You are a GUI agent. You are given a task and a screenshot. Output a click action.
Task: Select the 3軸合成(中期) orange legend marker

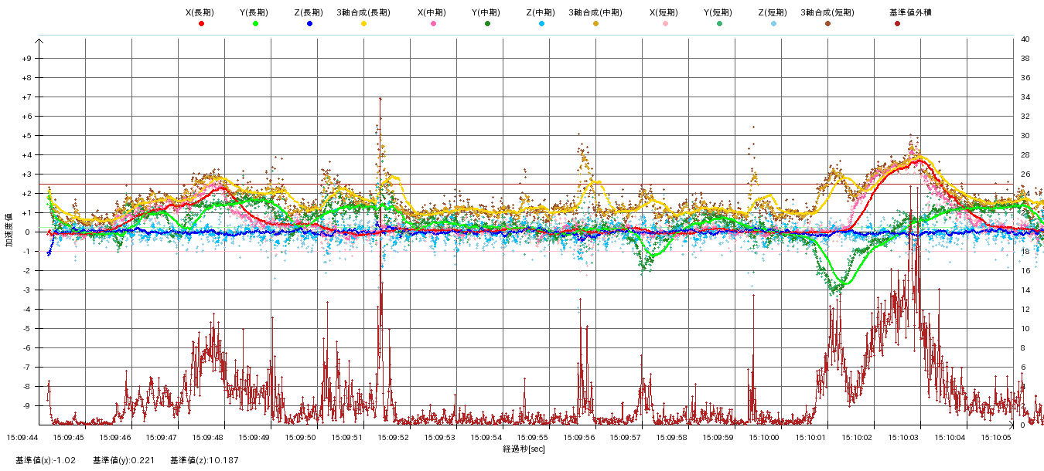point(595,24)
